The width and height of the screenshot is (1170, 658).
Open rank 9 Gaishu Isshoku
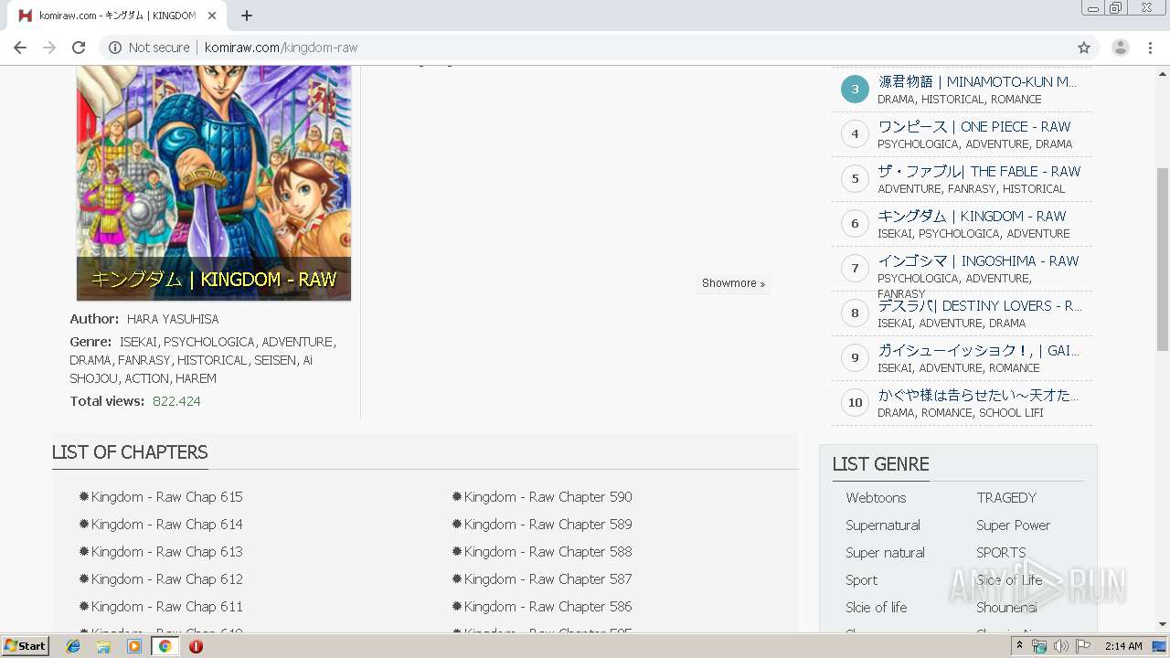click(x=978, y=350)
